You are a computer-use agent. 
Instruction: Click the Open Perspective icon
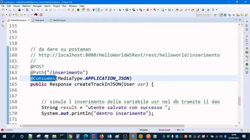point(215,15)
